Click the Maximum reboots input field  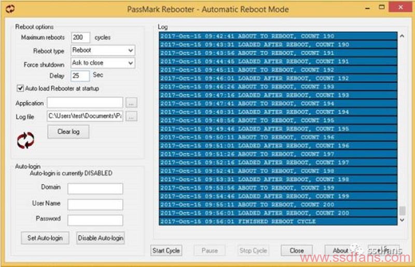tap(80, 37)
